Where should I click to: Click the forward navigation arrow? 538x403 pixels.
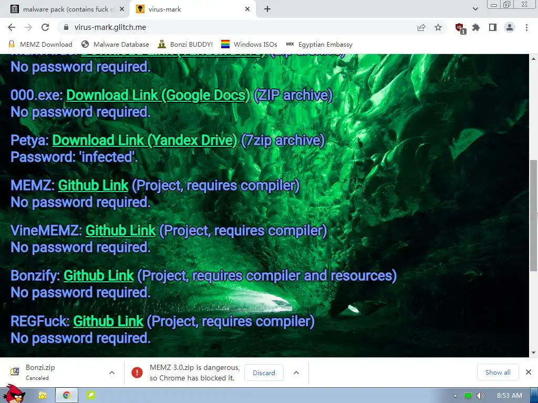[28, 27]
